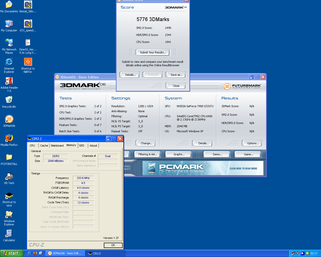The width and height of the screenshot is (321, 257).
Task: Open the Nomal_3dm... desktop file icon
Action: pos(28,7)
